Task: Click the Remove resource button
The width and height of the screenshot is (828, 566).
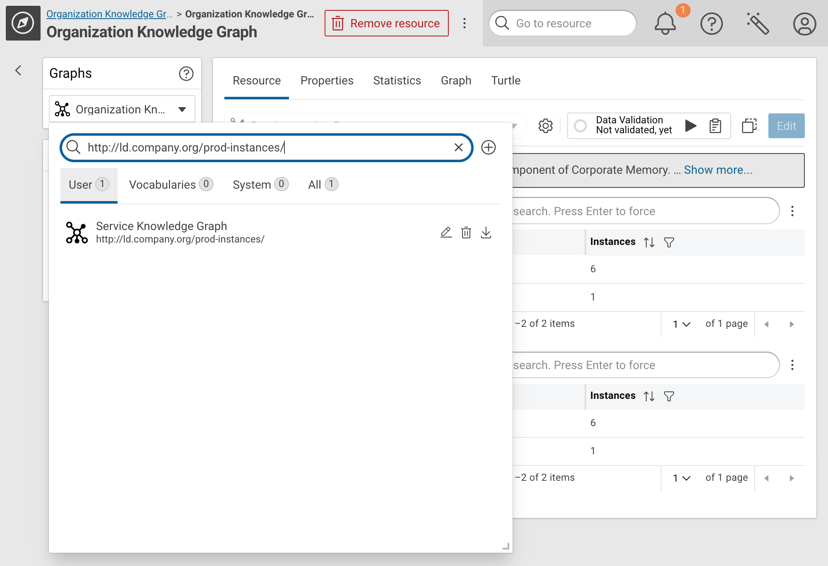Action: 387,23
